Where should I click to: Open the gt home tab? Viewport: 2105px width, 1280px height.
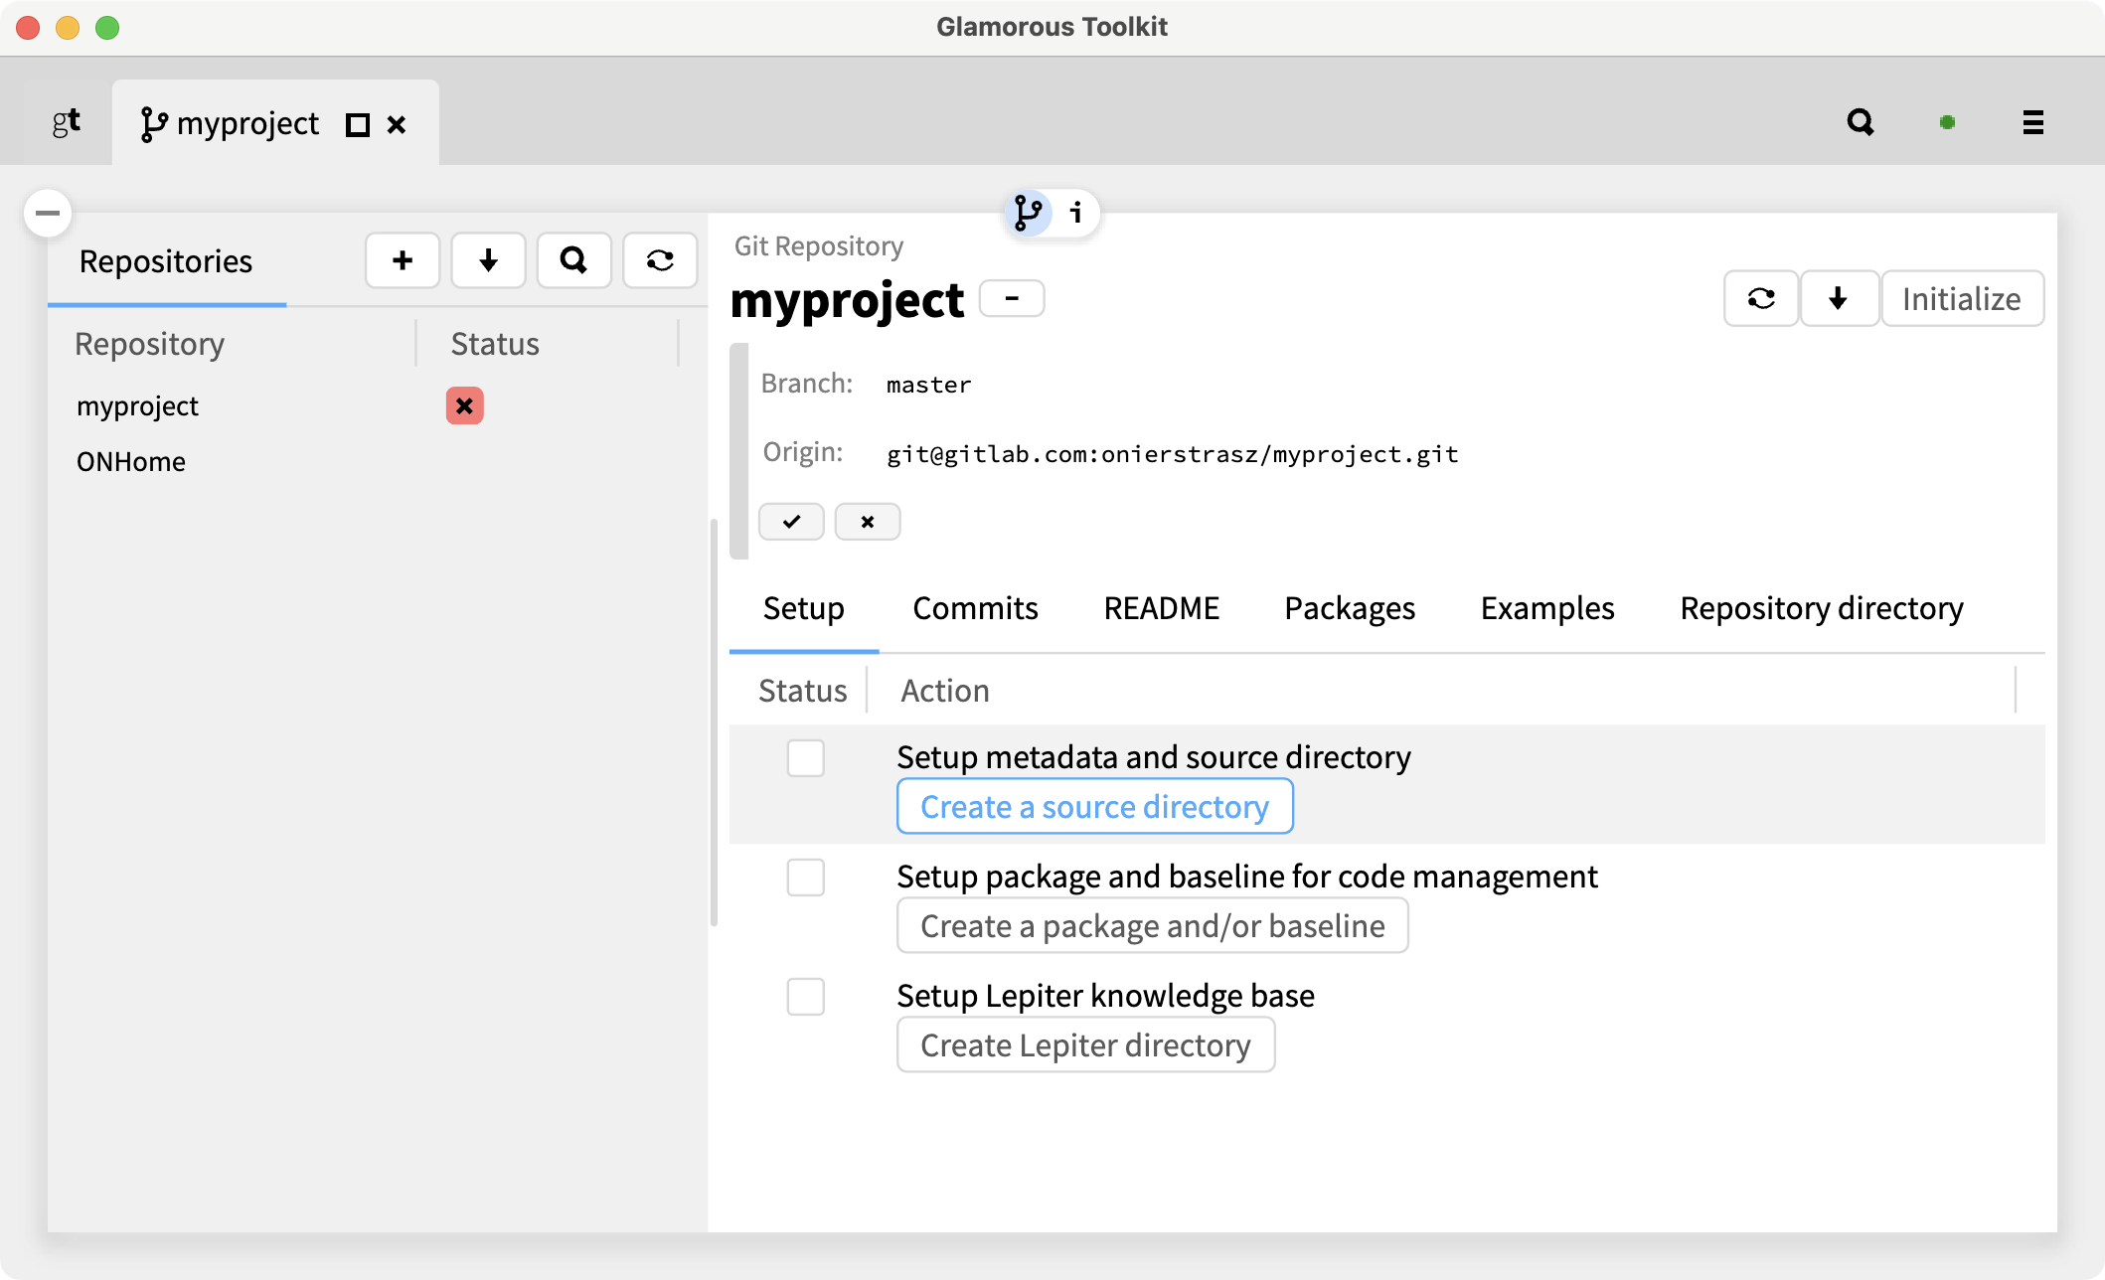tap(66, 122)
